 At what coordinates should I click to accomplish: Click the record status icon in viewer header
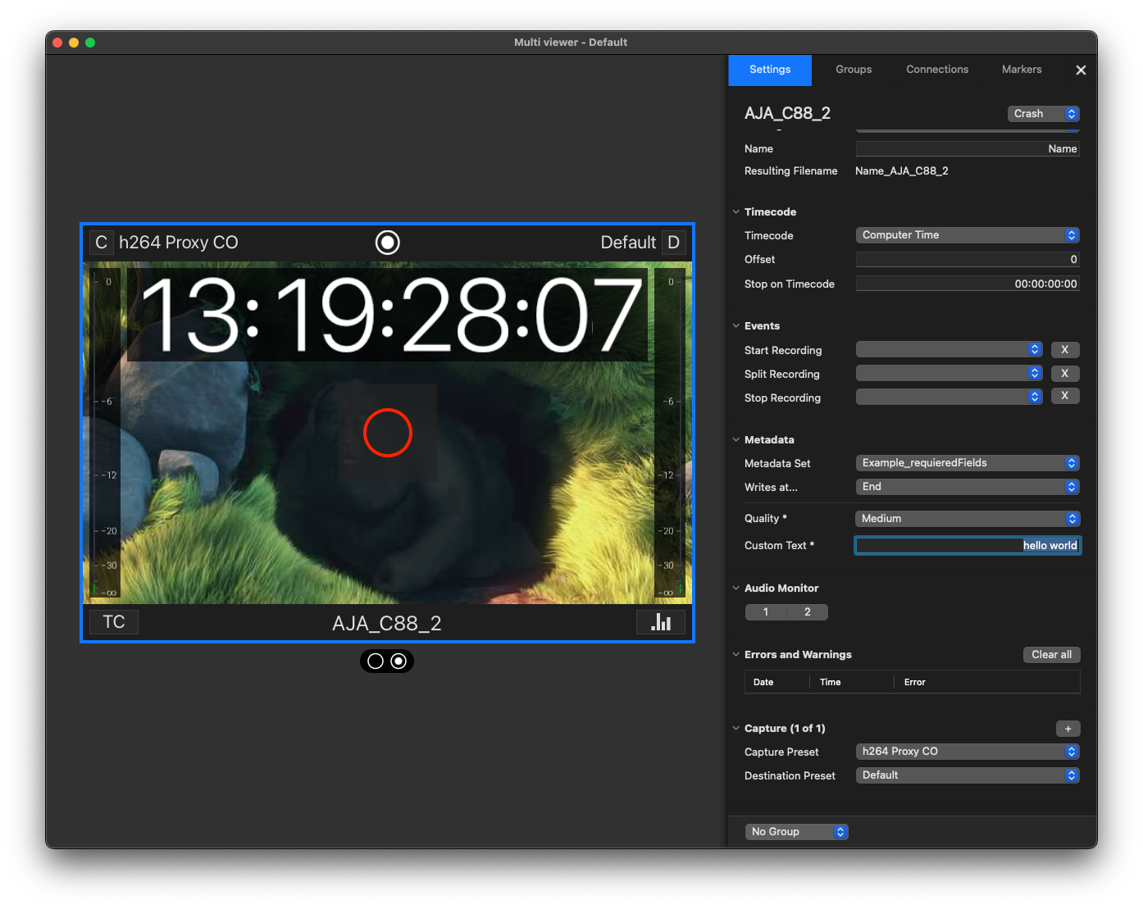[387, 243]
